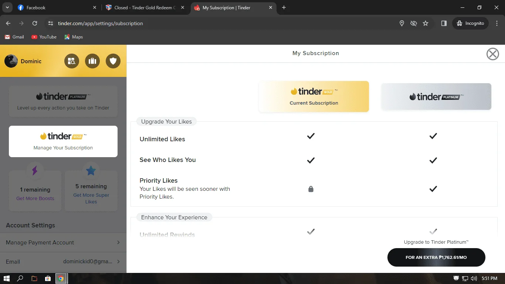Close the My Subscription Tinder tab
The image size is (505, 284).
point(271,8)
